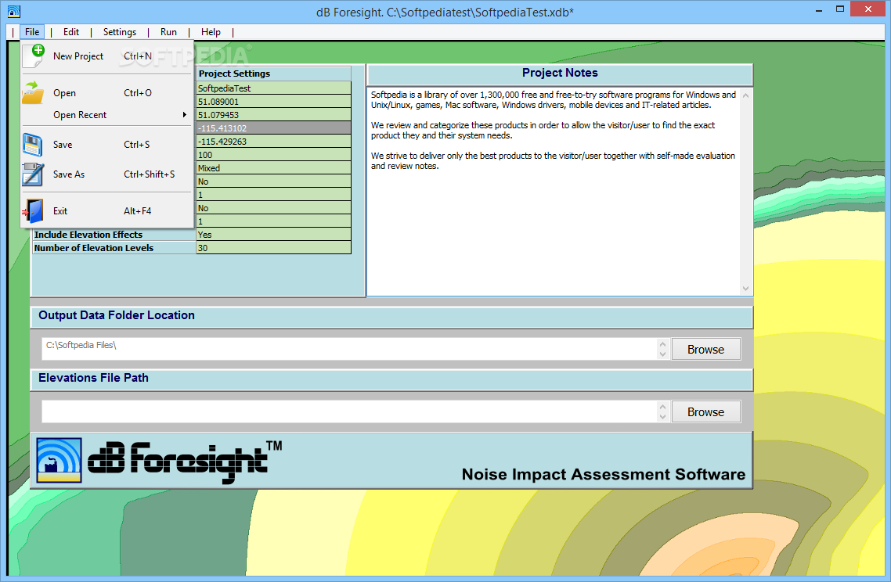Choose Open from the File menu
891x582 pixels.
pyautogui.click(x=106, y=92)
